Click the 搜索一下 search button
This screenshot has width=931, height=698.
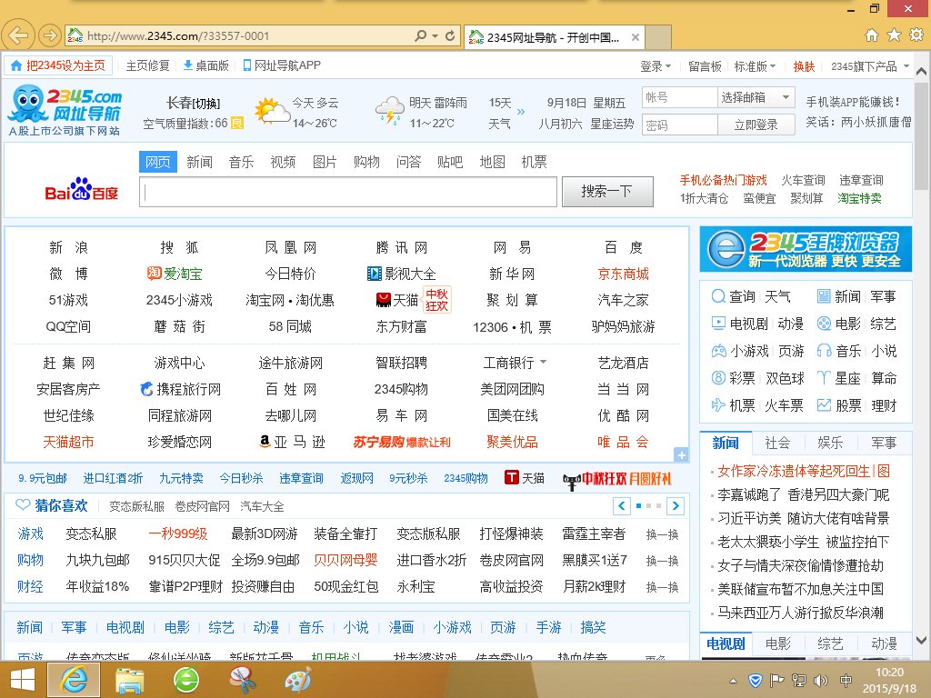coord(606,191)
